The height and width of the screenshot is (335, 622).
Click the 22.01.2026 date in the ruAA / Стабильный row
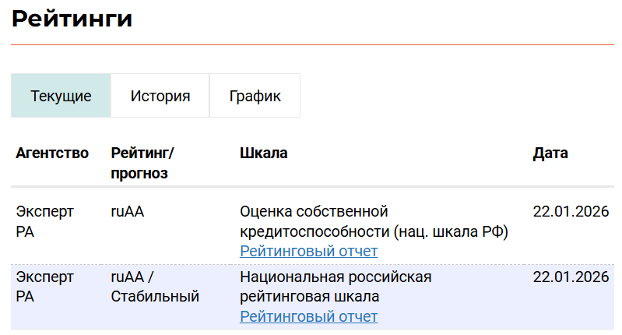(x=571, y=277)
